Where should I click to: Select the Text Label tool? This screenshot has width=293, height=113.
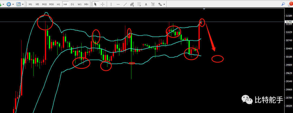(x=153, y=4)
